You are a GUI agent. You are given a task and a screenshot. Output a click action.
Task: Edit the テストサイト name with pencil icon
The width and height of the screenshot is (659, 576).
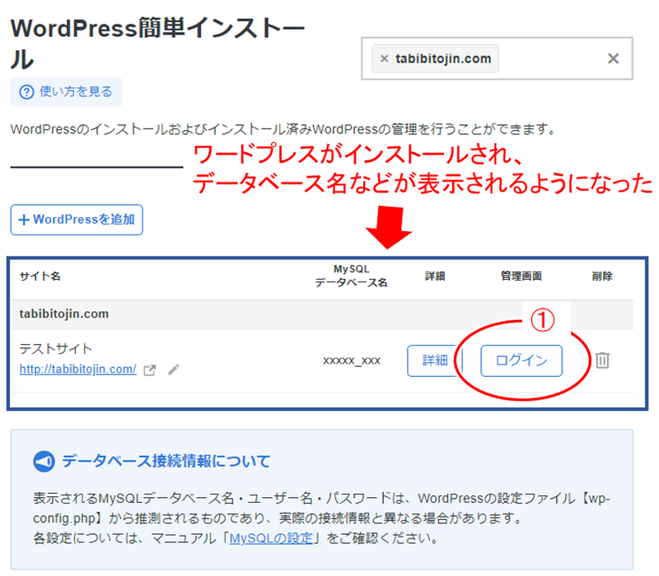(x=174, y=369)
